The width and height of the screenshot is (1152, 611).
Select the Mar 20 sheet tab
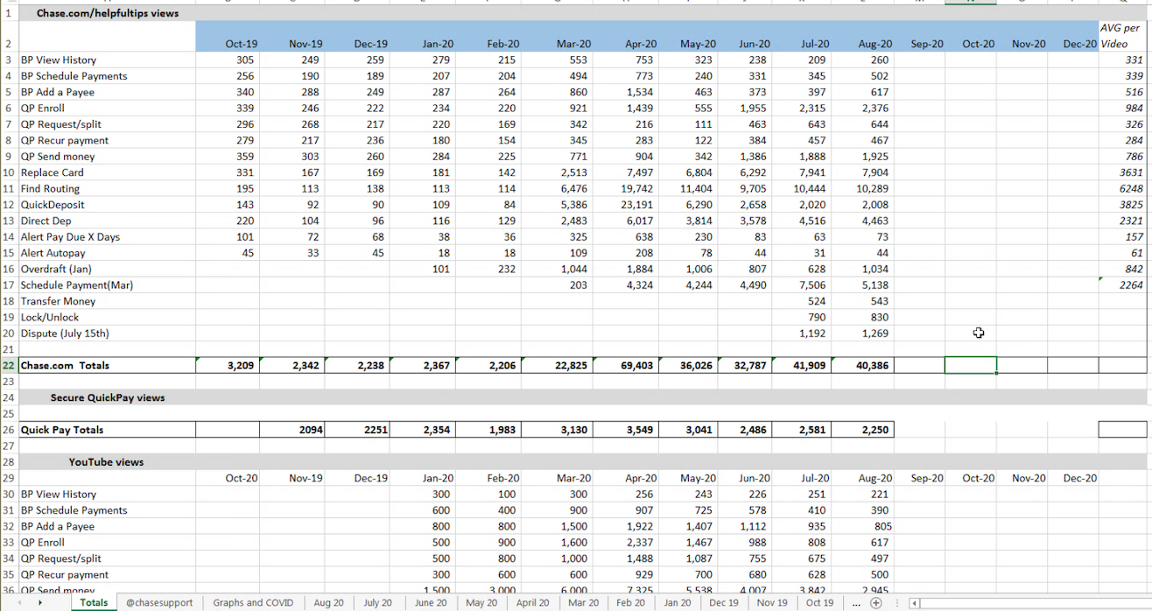click(x=583, y=602)
